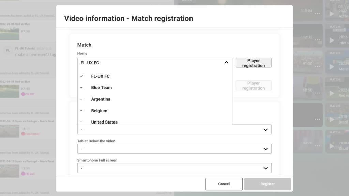Open options menu for the 91:30 video
Image resolution: width=349 pixels, height=196 pixels.
click(317, 66)
